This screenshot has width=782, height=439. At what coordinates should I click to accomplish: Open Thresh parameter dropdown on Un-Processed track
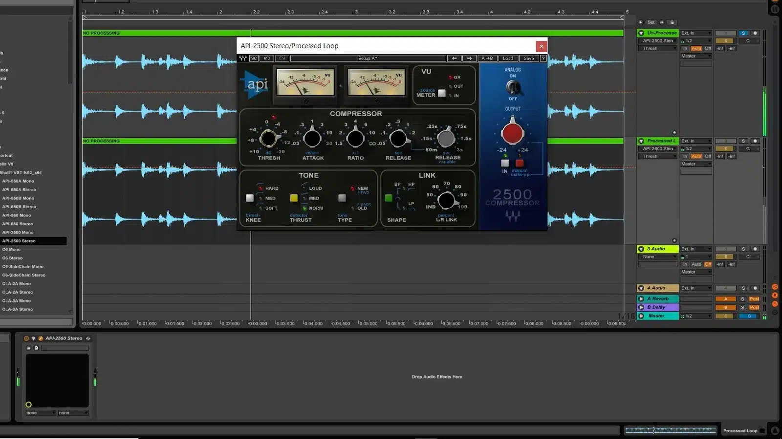(657, 48)
